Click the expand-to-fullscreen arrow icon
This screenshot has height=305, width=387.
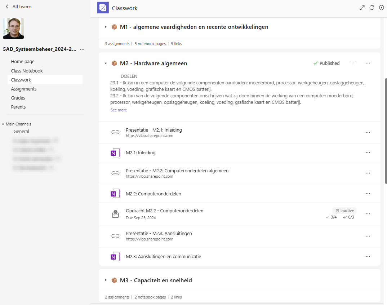(x=362, y=8)
